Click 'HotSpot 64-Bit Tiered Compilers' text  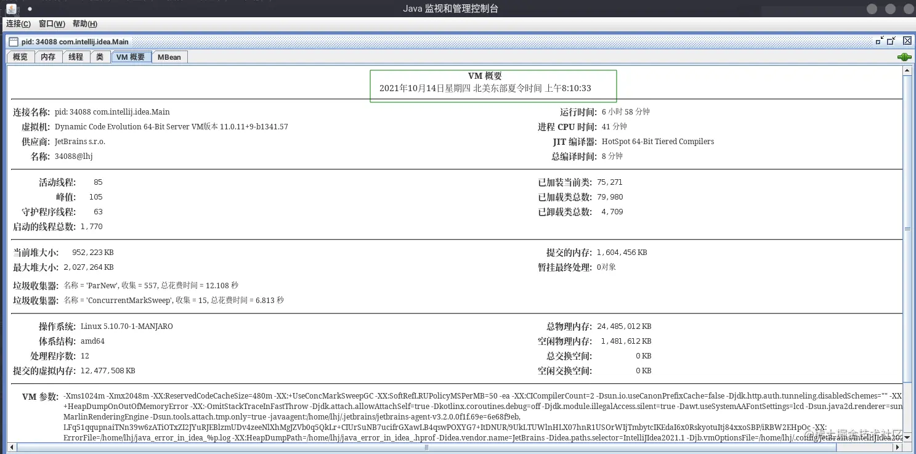pos(658,142)
